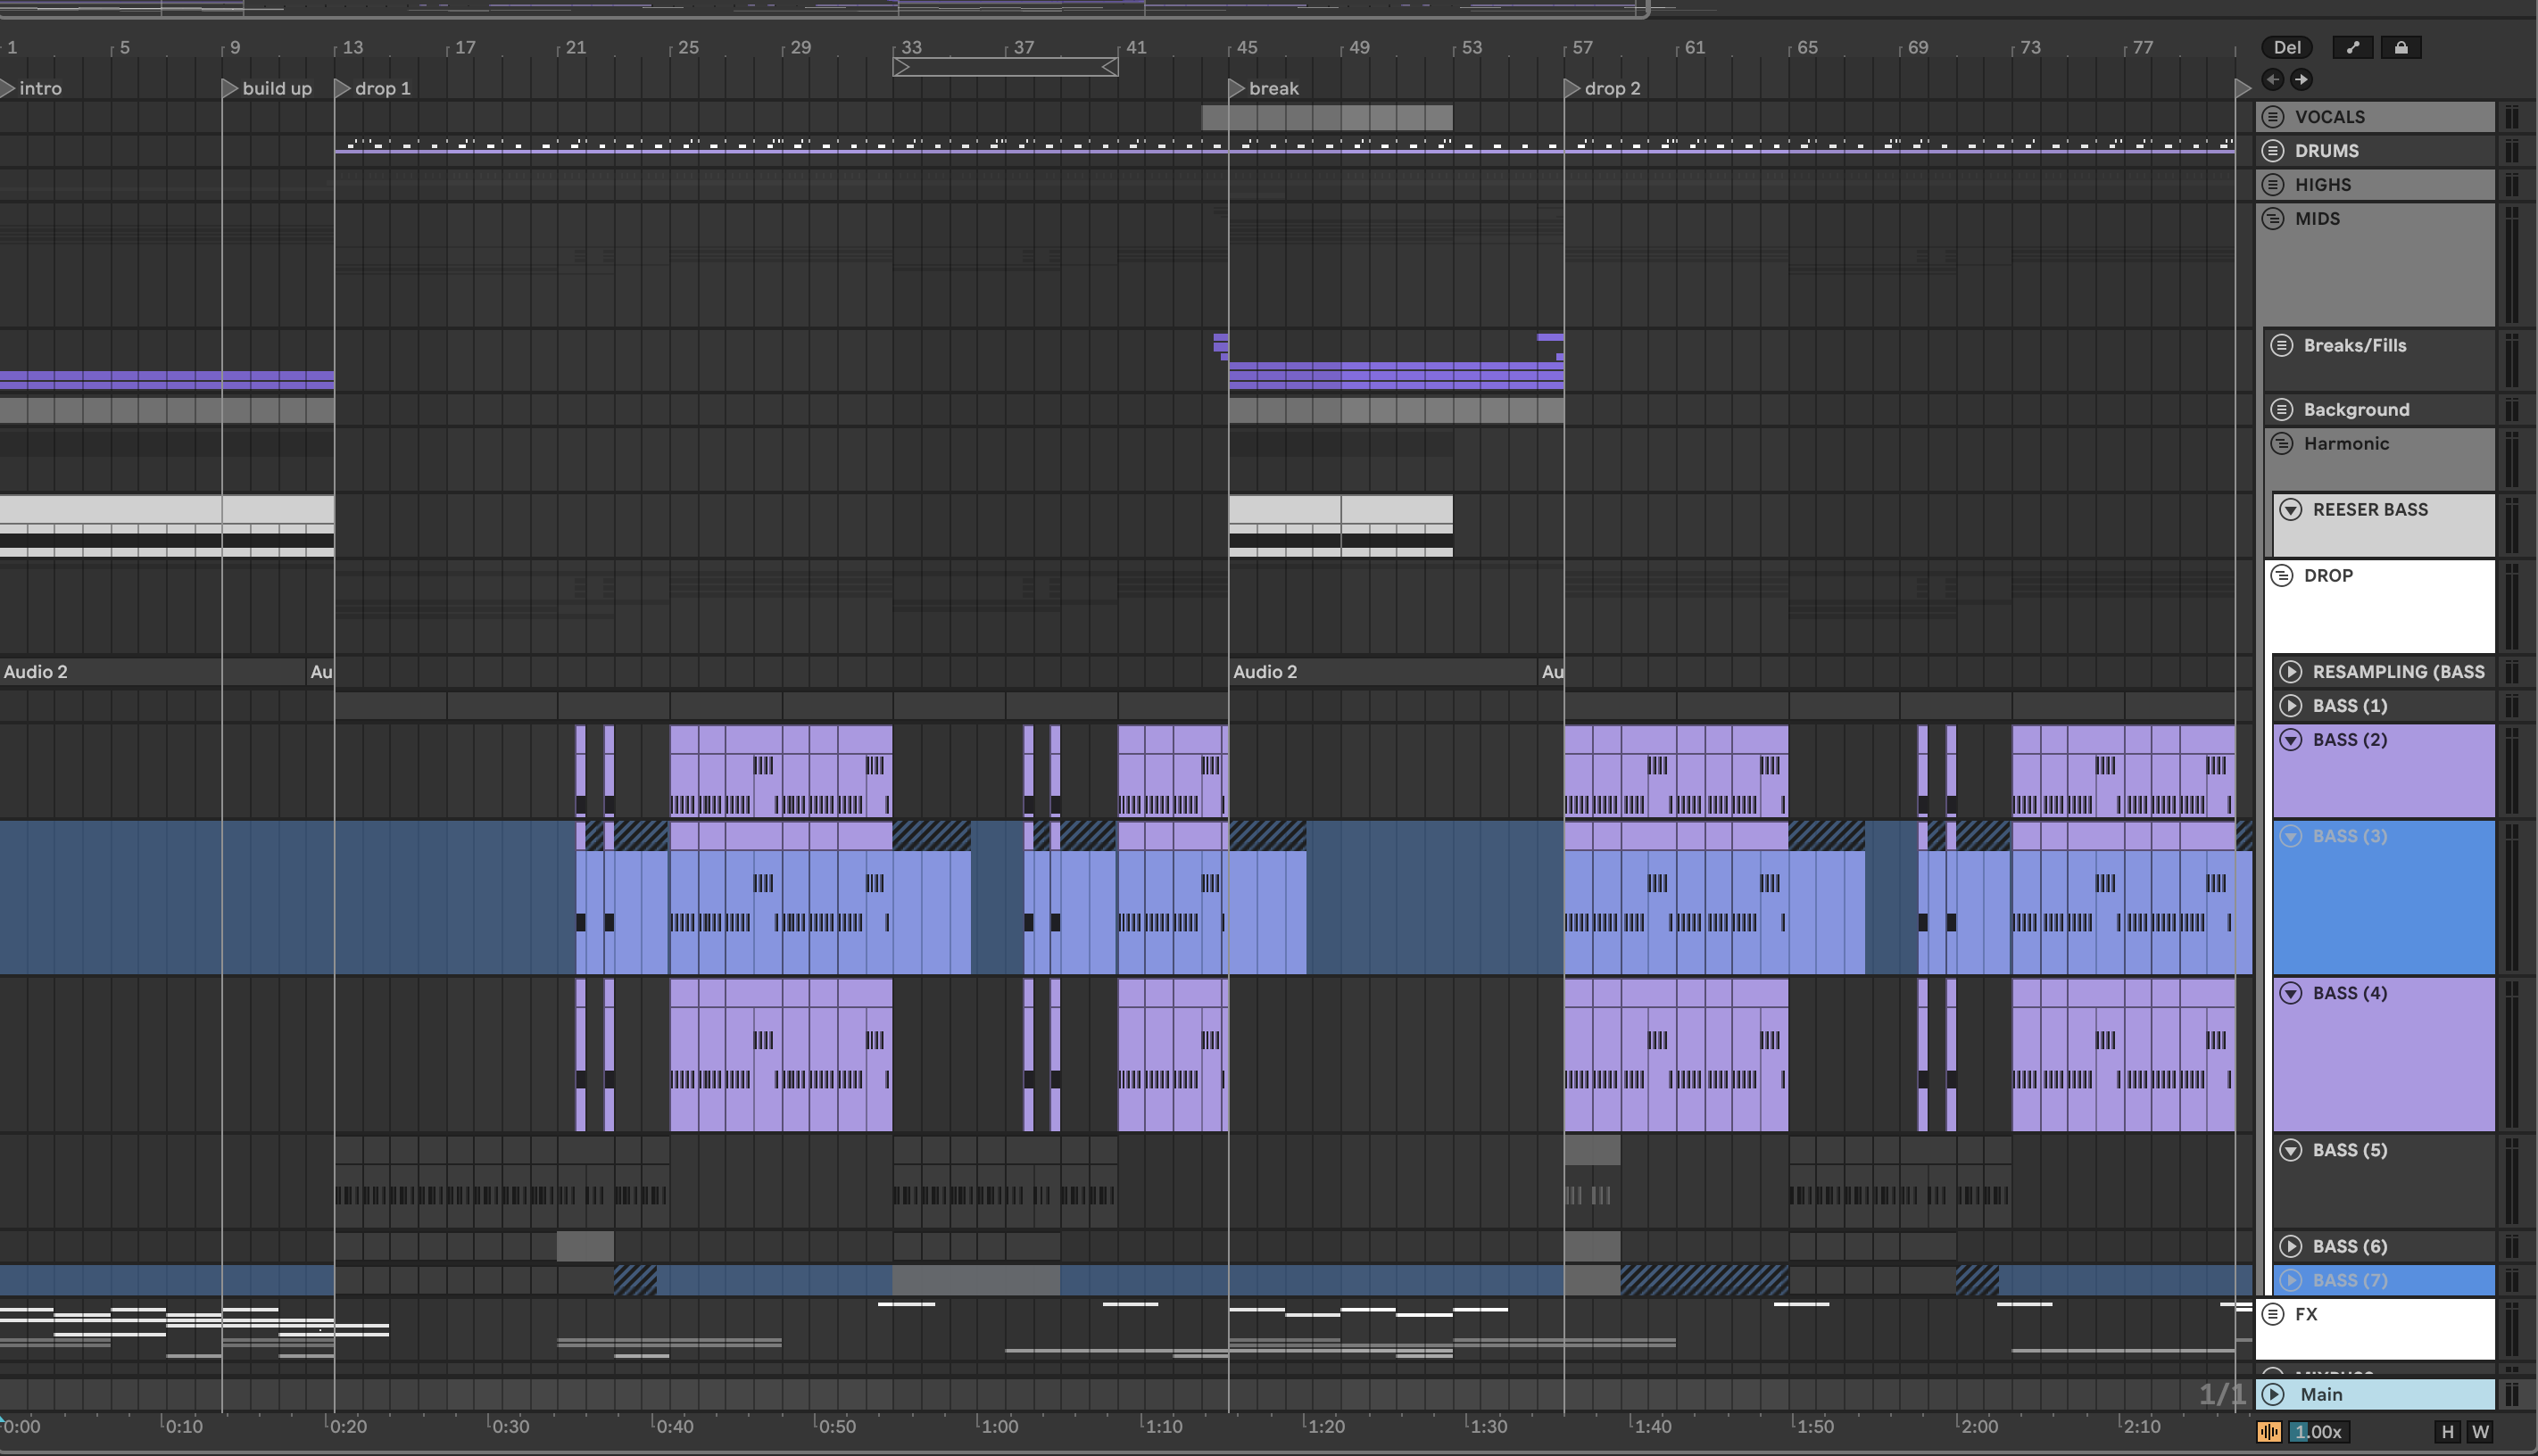The height and width of the screenshot is (1456, 2538).
Task: Select the REESER BASS track title
Action: (2370, 510)
